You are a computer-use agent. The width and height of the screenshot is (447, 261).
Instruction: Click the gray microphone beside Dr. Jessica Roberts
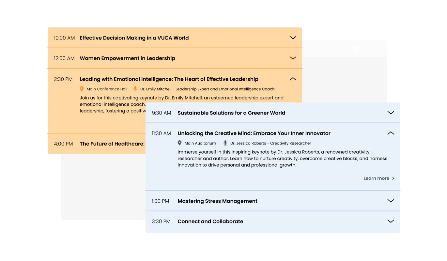(225, 143)
